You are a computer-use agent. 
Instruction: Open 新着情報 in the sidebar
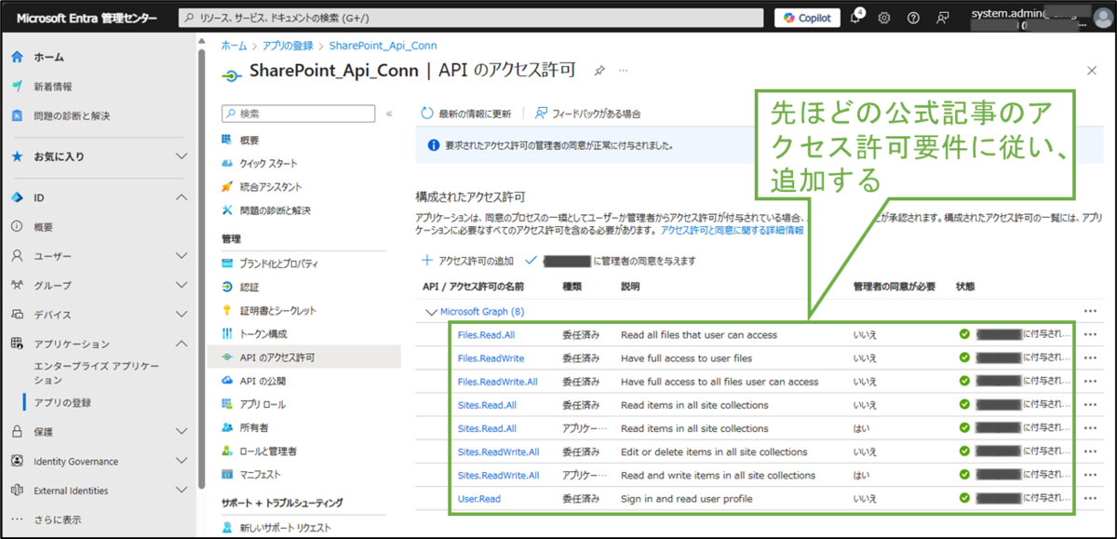tap(53, 87)
